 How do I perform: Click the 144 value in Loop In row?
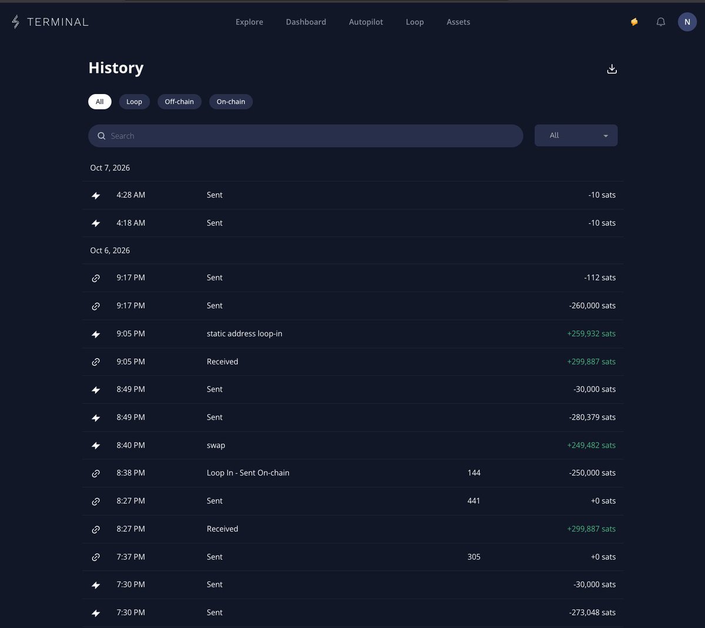pos(474,473)
